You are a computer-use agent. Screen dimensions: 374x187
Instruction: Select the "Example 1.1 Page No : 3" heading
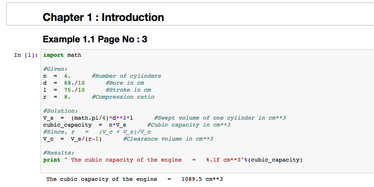(x=95, y=39)
